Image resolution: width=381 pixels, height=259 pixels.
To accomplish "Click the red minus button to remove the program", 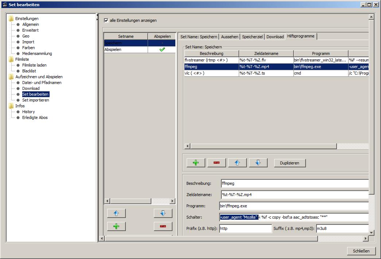I will tap(217, 163).
